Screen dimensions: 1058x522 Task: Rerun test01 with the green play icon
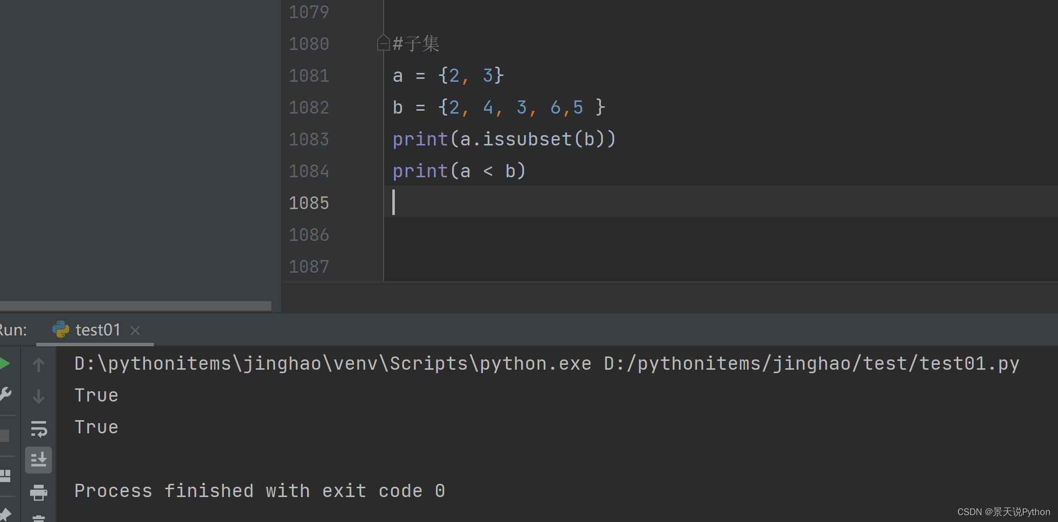(4, 363)
